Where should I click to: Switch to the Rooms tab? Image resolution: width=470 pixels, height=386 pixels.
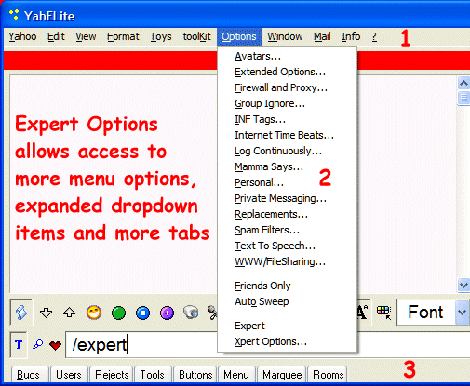(x=328, y=375)
